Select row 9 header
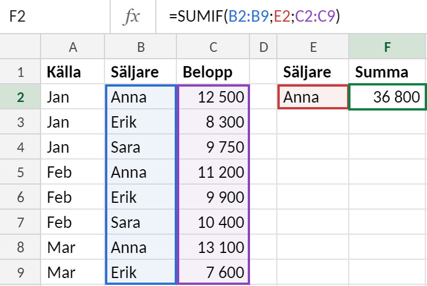 coord(20,272)
